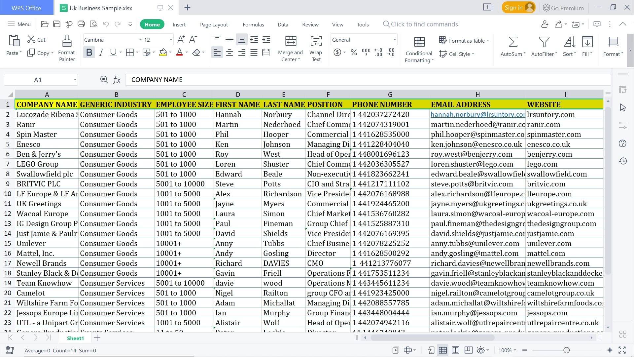Click the AutoFilter funnel icon
Viewport: 634px width, 357px height.
(544, 42)
